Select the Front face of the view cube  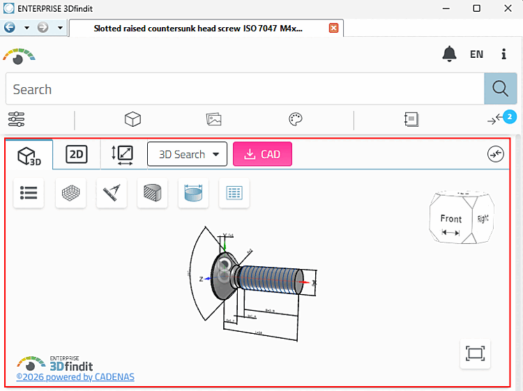tap(451, 219)
